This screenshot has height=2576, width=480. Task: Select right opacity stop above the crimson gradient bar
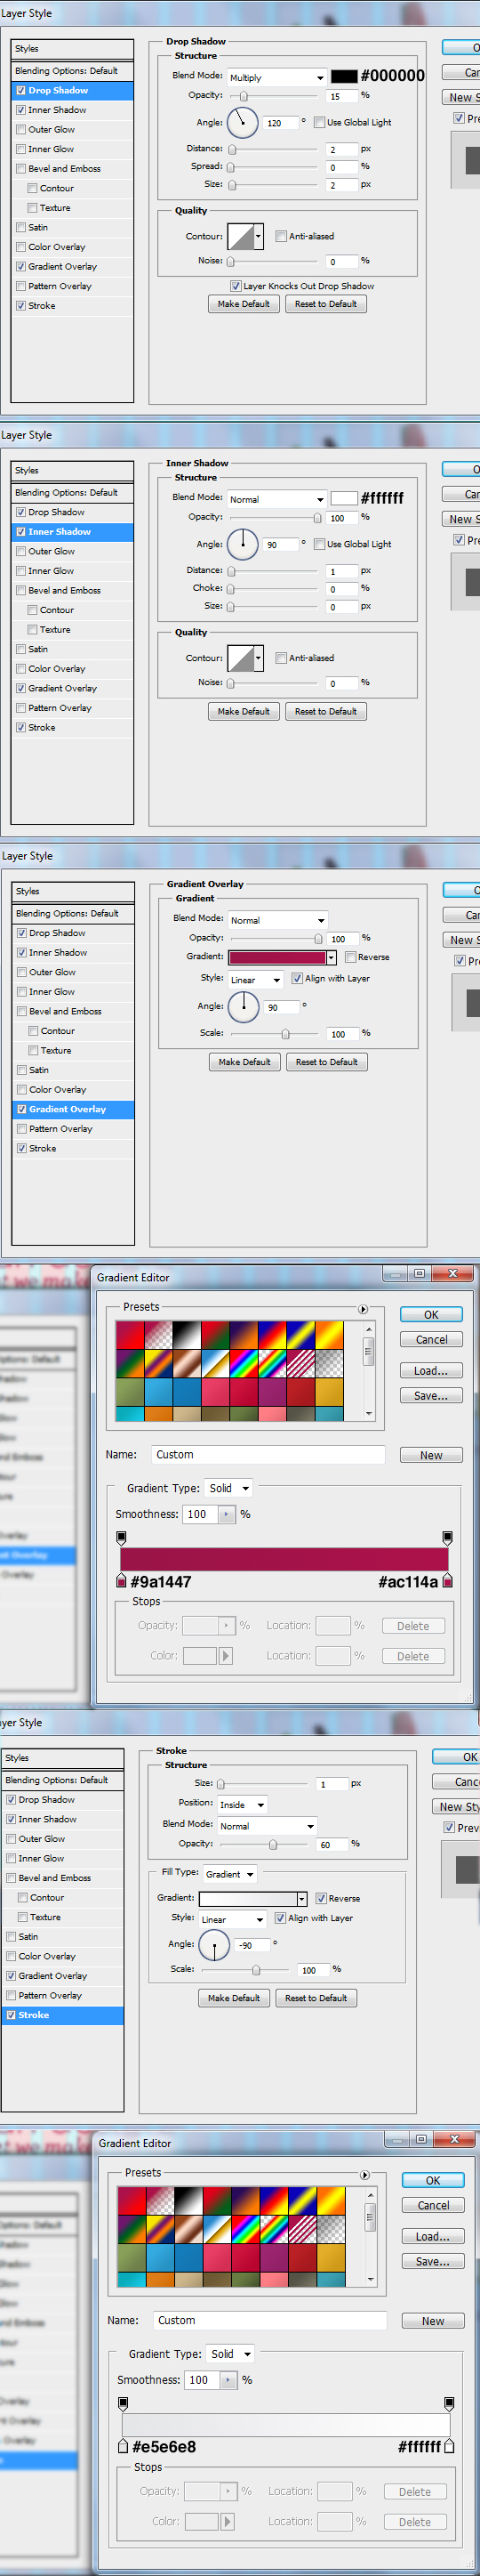pos(447,1537)
